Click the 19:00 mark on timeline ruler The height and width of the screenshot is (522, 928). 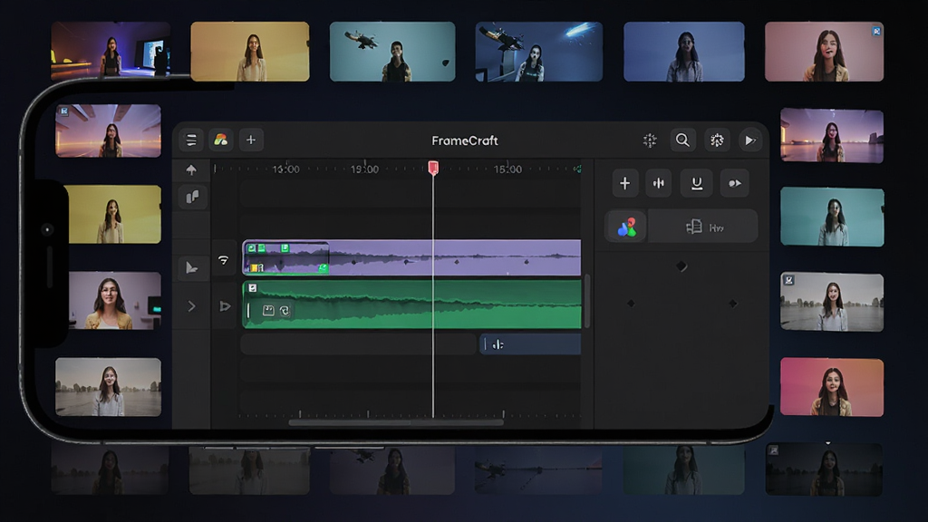[x=364, y=169]
